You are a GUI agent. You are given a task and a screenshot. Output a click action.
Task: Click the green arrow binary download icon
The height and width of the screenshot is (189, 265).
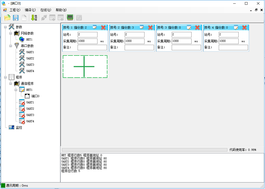point(34,18)
